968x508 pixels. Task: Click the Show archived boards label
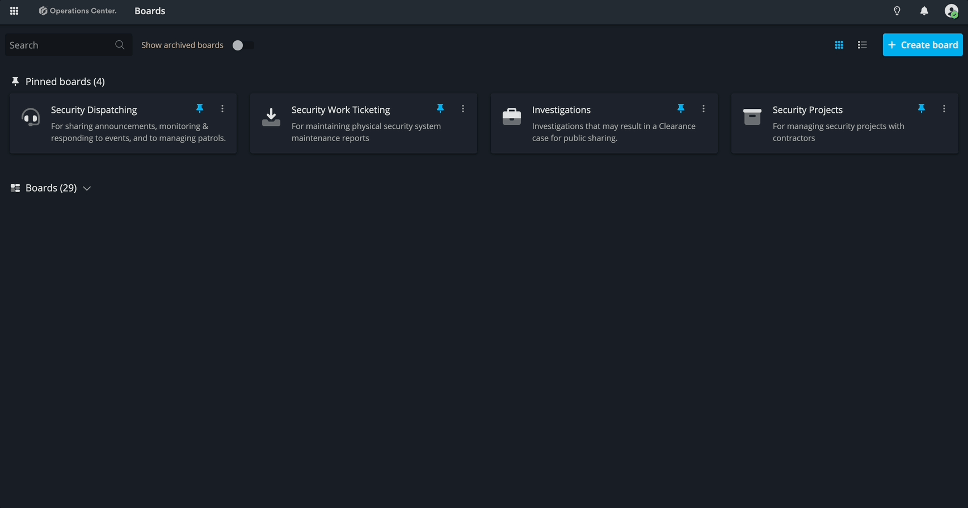point(182,45)
